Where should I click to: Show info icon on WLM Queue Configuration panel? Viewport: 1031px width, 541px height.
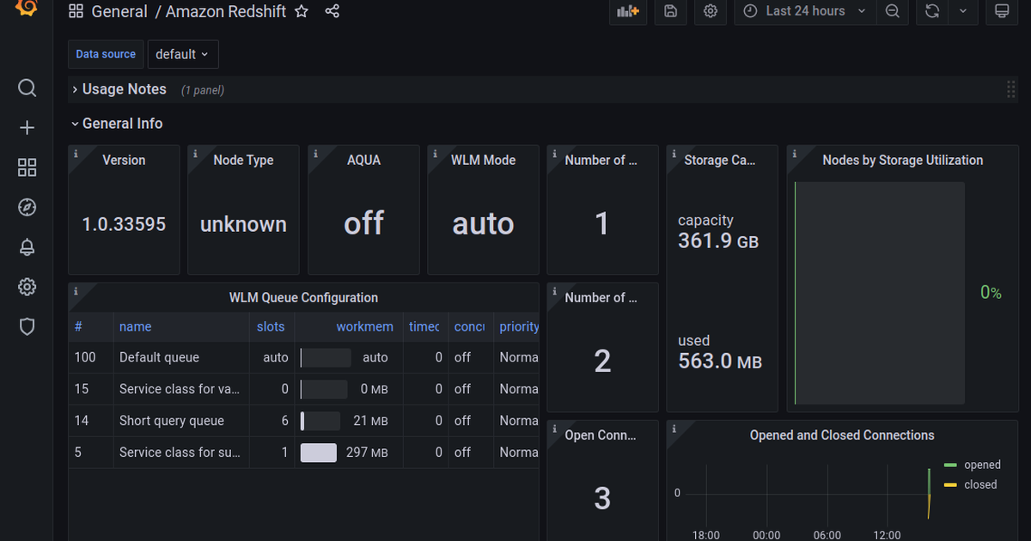pyautogui.click(x=76, y=291)
